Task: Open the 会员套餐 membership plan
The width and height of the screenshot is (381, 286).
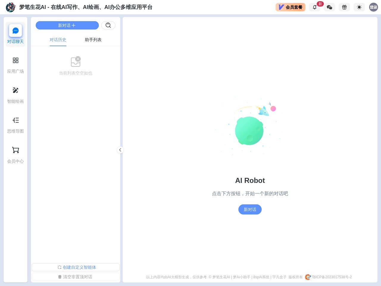Action: point(291,7)
